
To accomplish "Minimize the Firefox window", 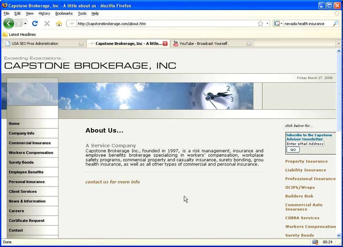I will (322, 5).
